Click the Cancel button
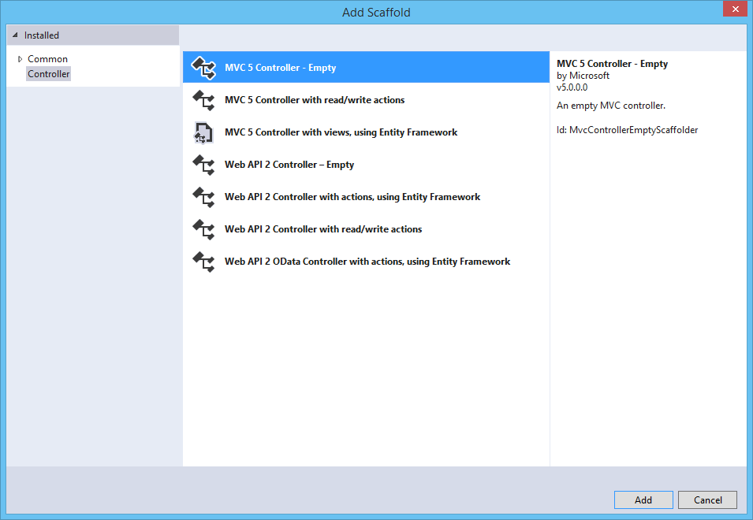The height and width of the screenshot is (520, 753). coord(707,500)
